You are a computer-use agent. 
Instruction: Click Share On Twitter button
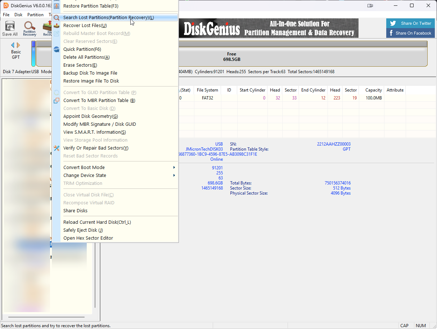413,23
